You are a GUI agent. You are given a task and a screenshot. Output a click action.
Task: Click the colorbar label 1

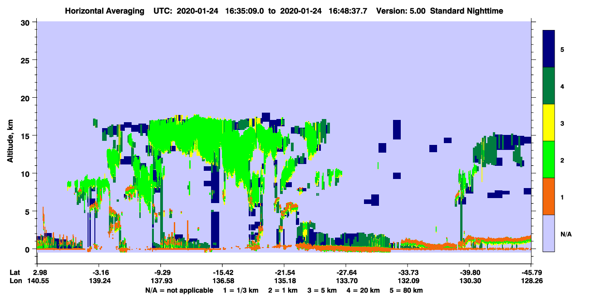pyautogui.click(x=562, y=197)
